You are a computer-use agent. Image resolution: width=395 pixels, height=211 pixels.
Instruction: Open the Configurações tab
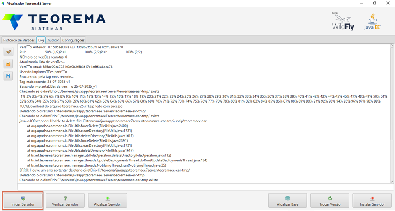pyautogui.click(x=73, y=40)
